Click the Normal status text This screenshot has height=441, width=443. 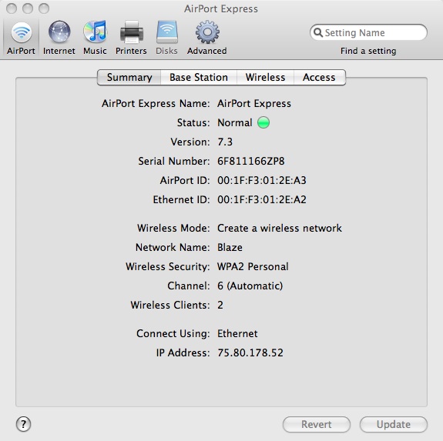coord(234,122)
